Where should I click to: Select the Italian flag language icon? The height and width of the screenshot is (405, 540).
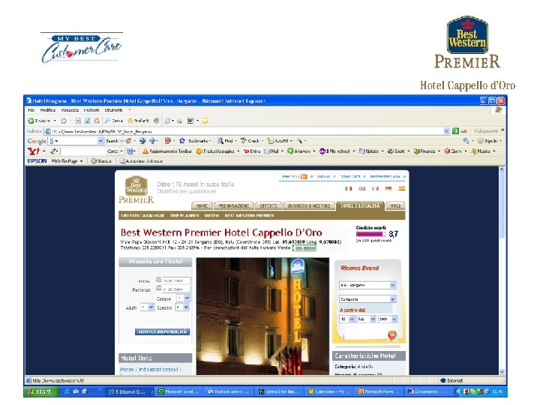pyautogui.click(x=349, y=188)
